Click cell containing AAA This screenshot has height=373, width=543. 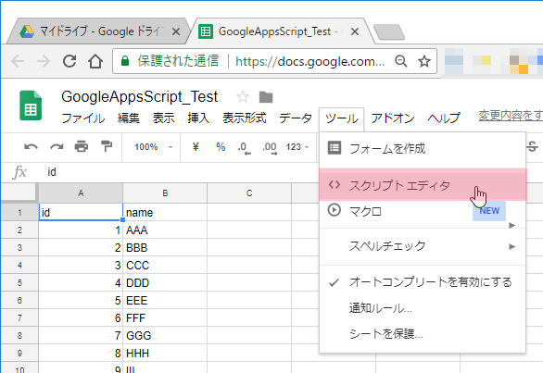[x=165, y=230]
